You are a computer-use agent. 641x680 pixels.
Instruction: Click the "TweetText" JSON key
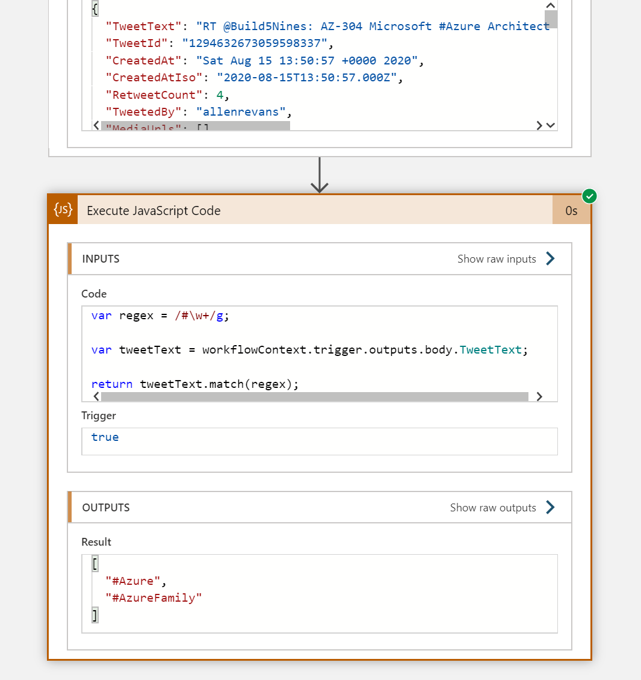pyautogui.click(x=143, y=27)
